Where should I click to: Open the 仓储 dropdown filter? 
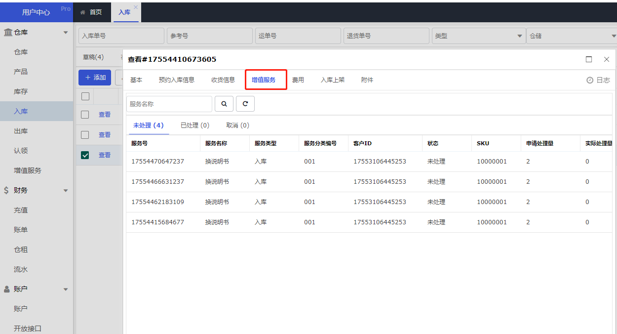pyautogui.click(x=572, y=36)
